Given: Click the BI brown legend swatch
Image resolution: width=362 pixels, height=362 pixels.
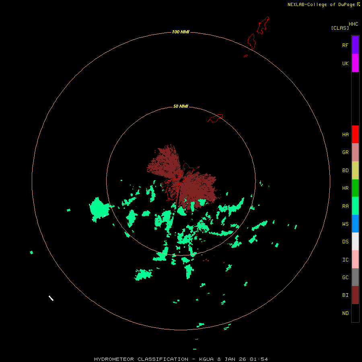Looking at the screenshot, I should [x=355, y=295].
